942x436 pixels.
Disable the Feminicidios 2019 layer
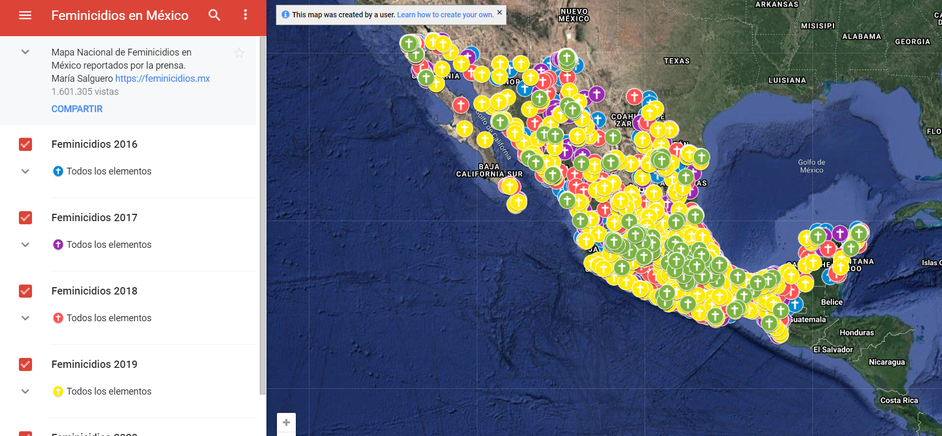25,364
